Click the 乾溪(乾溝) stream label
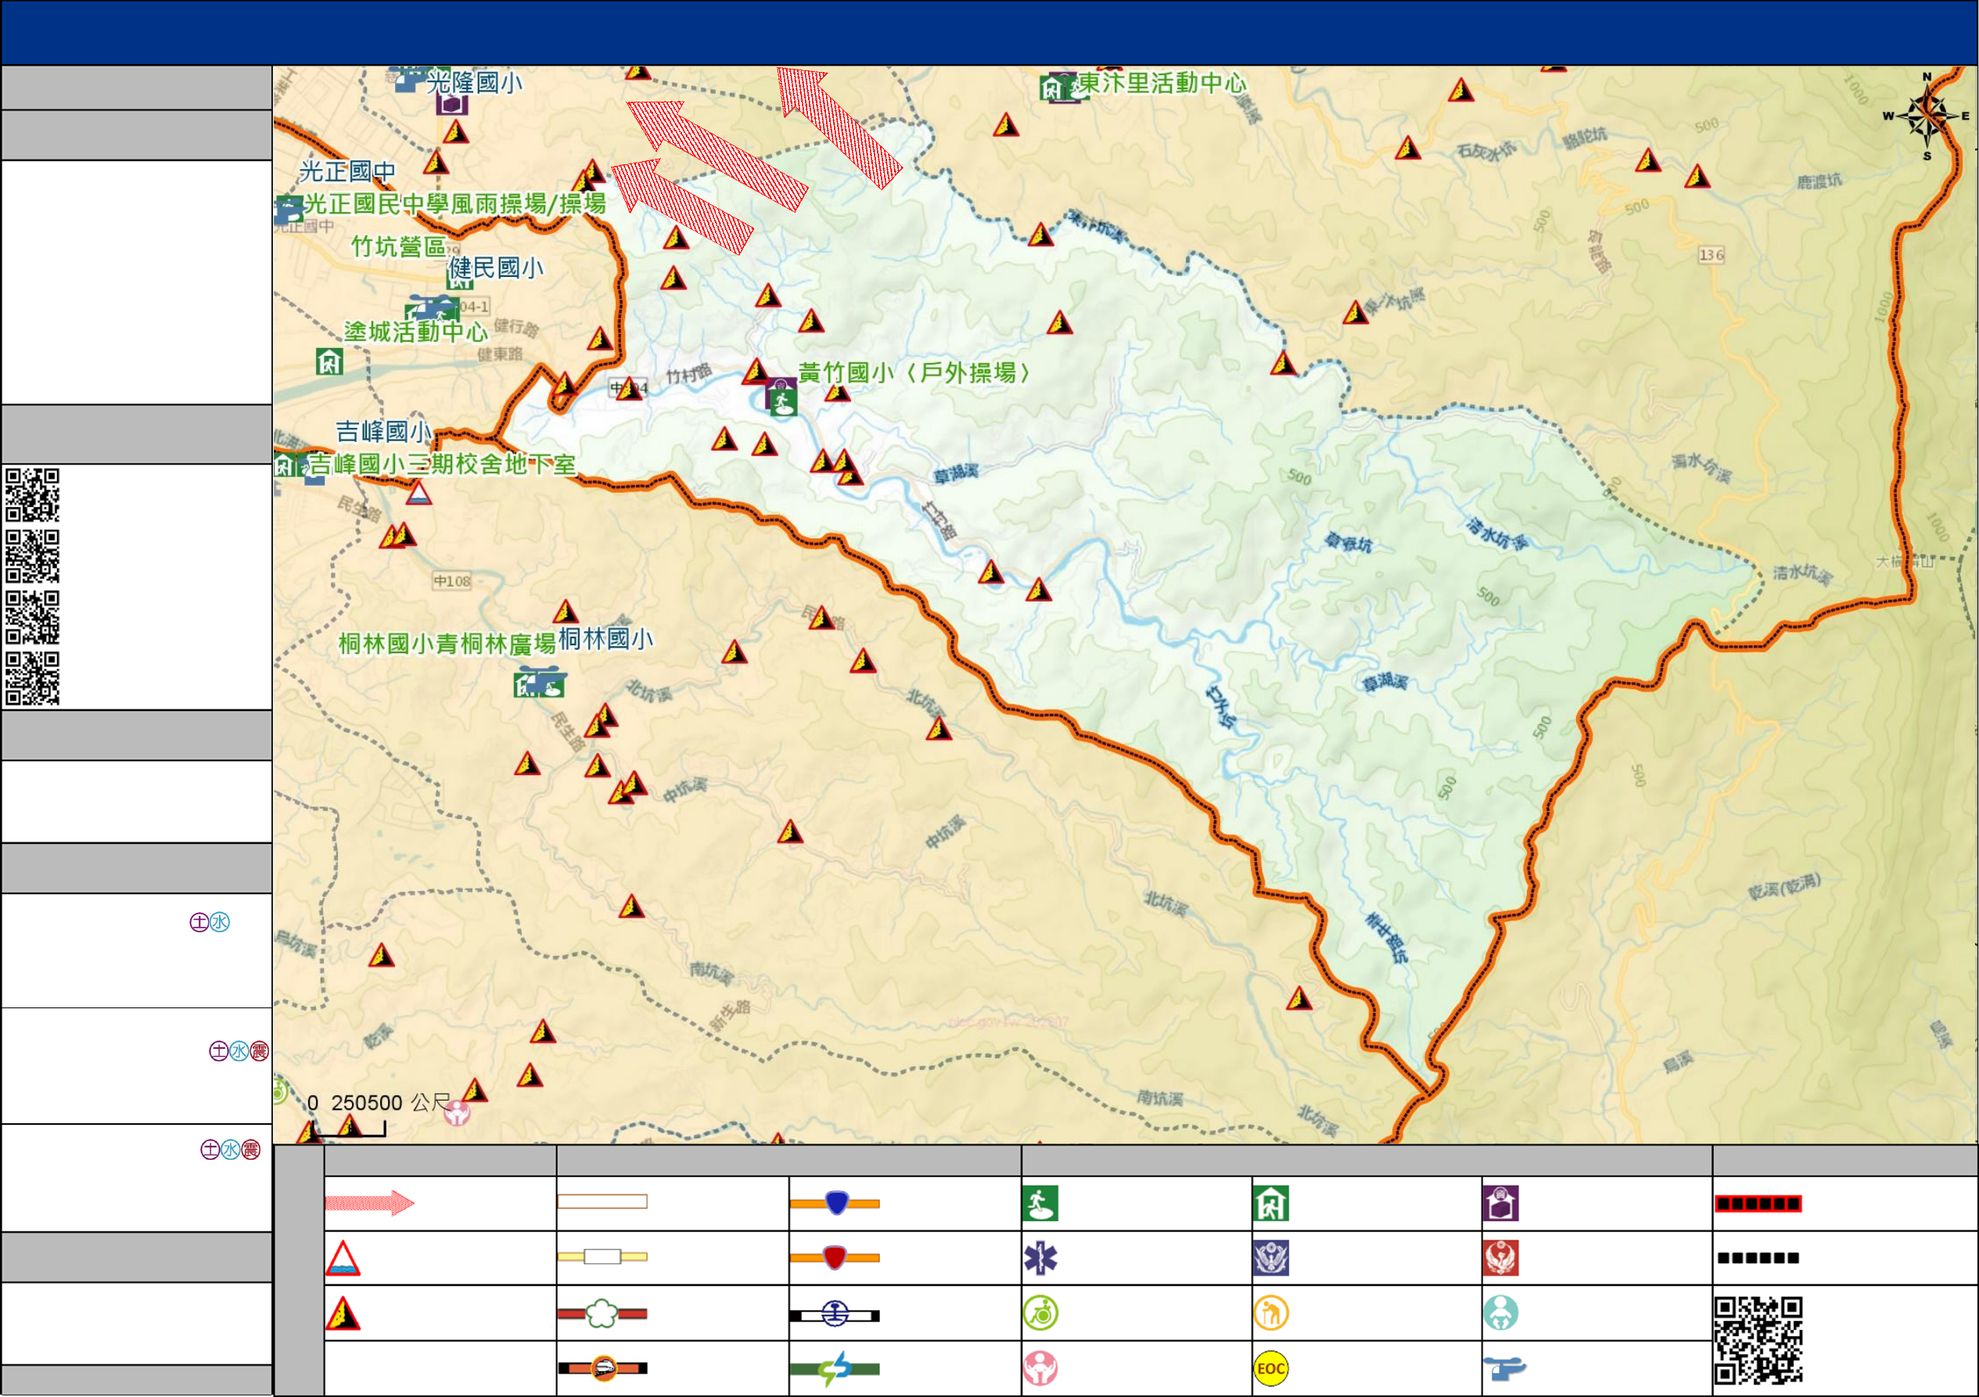The image size is (1979, 1397). tap(1784, 886)
